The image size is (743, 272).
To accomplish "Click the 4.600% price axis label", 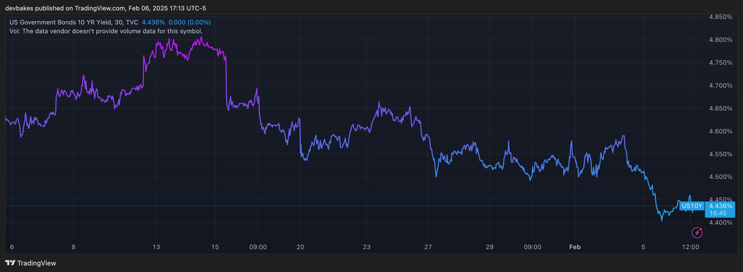I will click(x=721, y=131).
